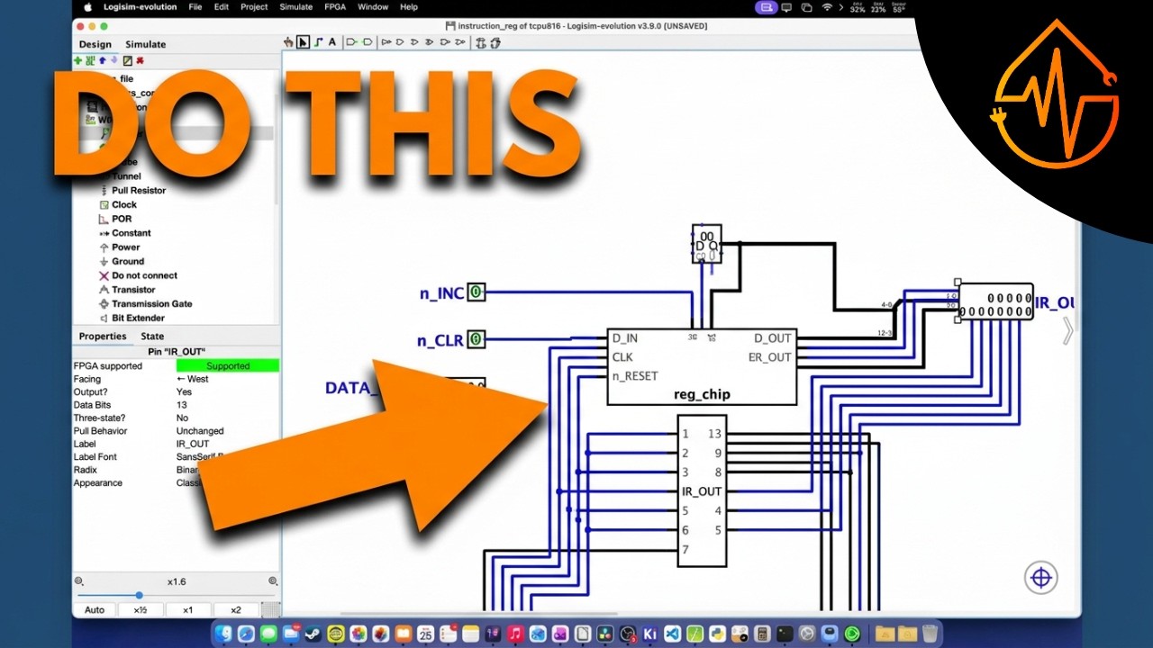Click the Auto zoom button

(95, 610)
